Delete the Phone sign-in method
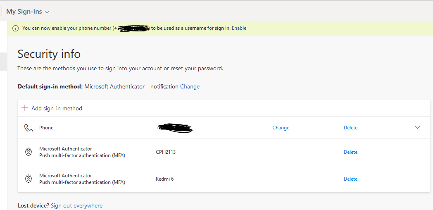Viewport: 433px width, 210px height. [x=351, y=128]
